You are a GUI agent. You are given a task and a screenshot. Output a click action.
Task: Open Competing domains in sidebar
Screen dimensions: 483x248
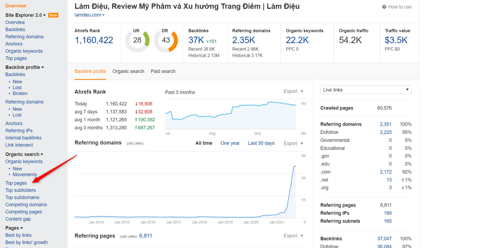click(26, 205)
